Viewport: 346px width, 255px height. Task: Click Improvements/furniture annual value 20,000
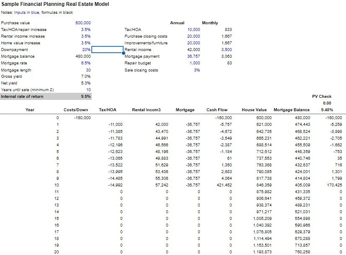[194, 43]
